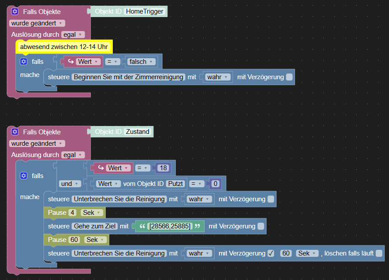This screenshot has height=280, width=389.
Task: Open Sek dropdown after delay value 60
Action: (x=307, y=253)
